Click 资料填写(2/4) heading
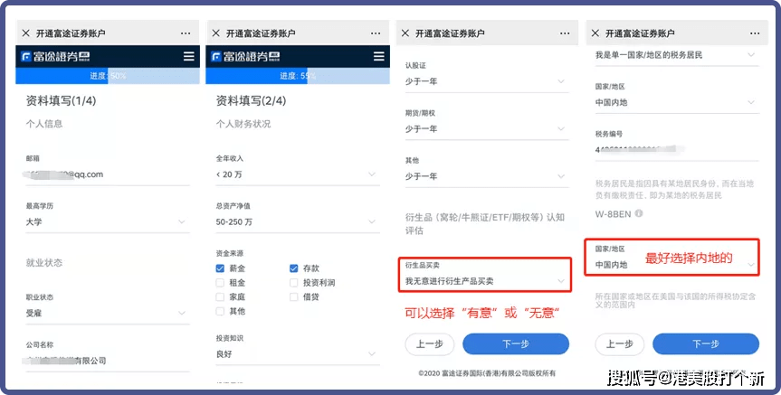This screenshot has height=395, width=781. [x=251, y=101]
